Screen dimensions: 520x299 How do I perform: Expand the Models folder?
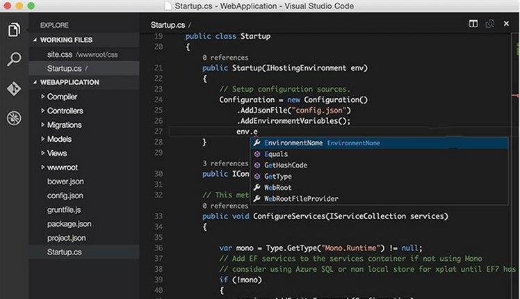43,138
